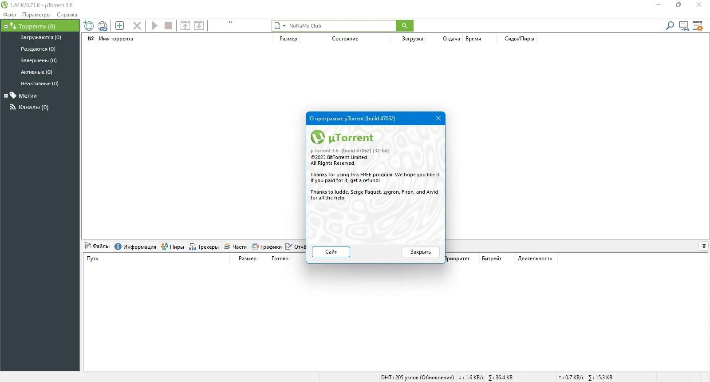Click the Move Up Queue icon

coord(185,26)
